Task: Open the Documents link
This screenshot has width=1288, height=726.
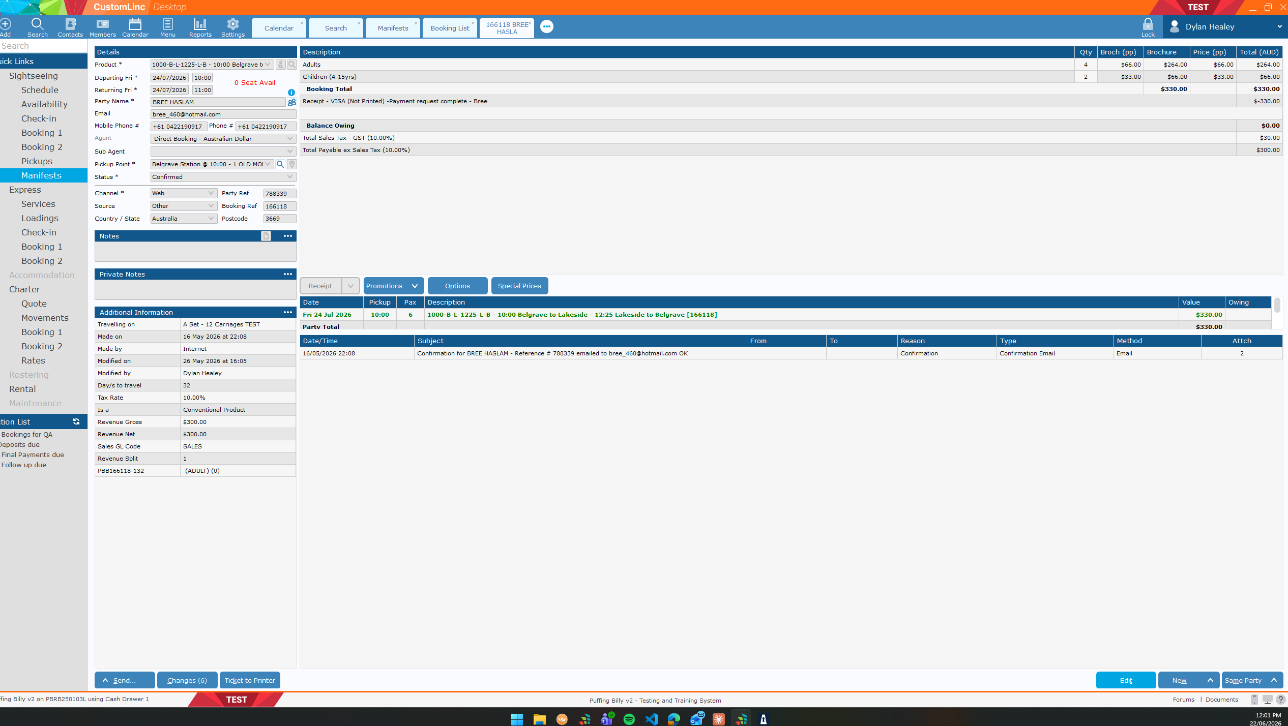Action: tap(1221, 700)
